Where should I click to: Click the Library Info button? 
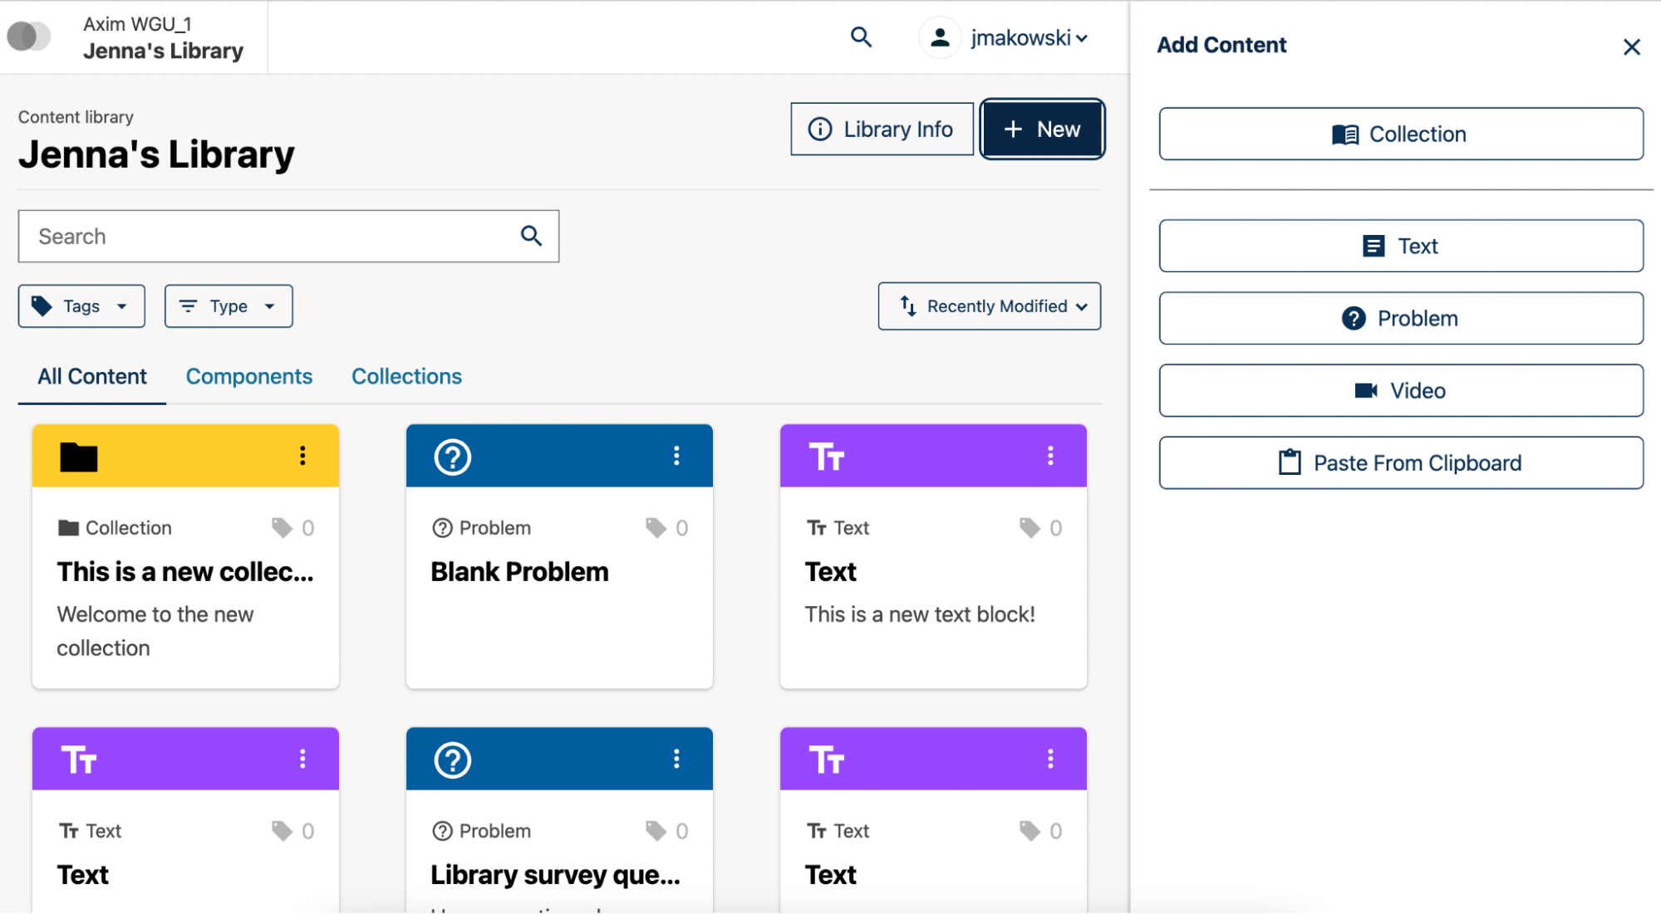881,129
